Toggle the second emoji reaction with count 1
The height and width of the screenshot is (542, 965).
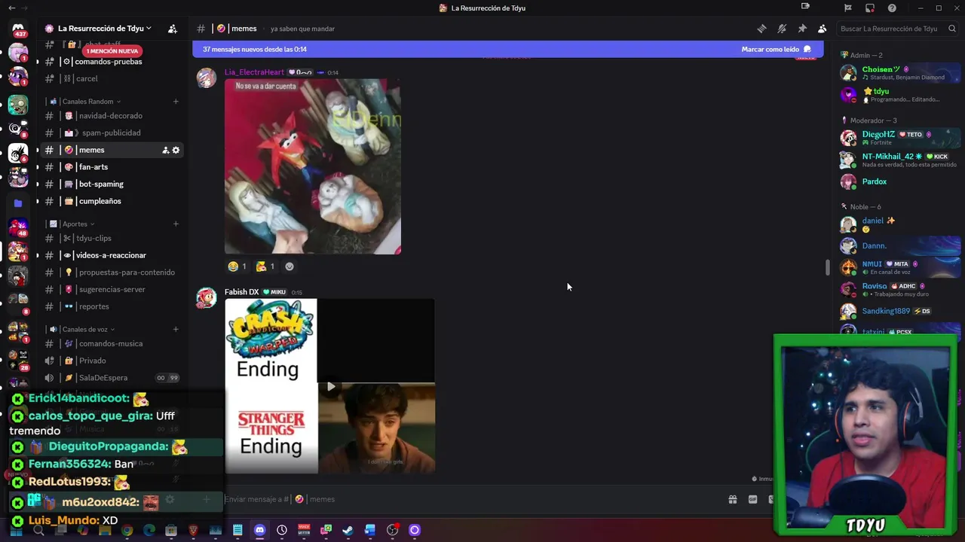tap(265, 266)
